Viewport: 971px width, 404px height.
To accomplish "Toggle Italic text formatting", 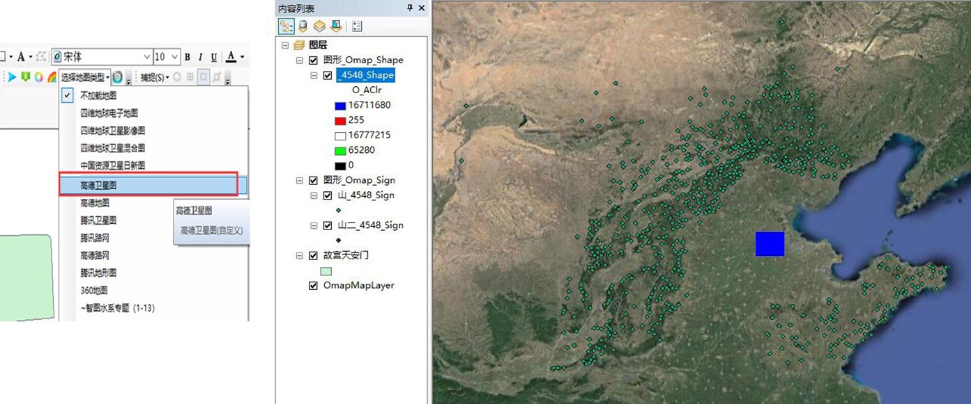I will (200, 57).
